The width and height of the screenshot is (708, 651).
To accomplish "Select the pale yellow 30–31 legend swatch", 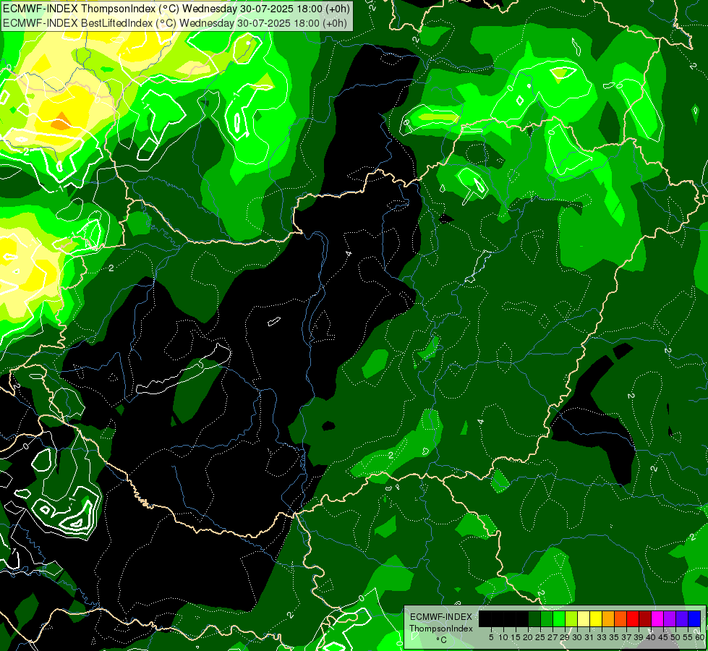I will pyautogui.click(x=584, y=618).
